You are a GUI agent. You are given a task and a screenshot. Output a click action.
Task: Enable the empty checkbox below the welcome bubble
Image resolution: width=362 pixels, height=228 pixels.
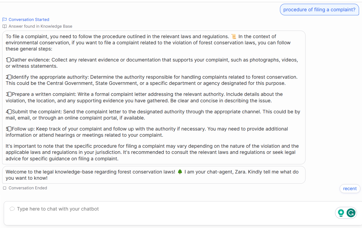[4, 188]
